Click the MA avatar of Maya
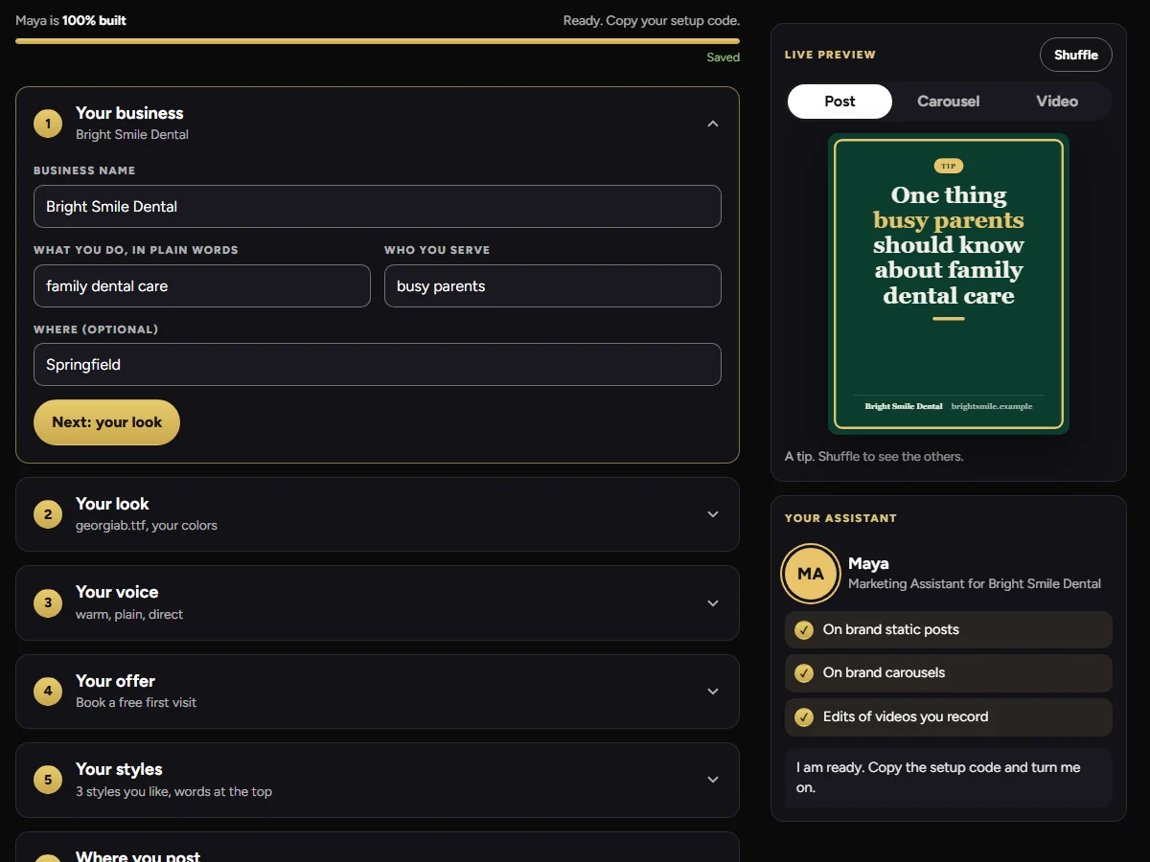Viewport: 1150px width, 862px height. pos(811,574)
